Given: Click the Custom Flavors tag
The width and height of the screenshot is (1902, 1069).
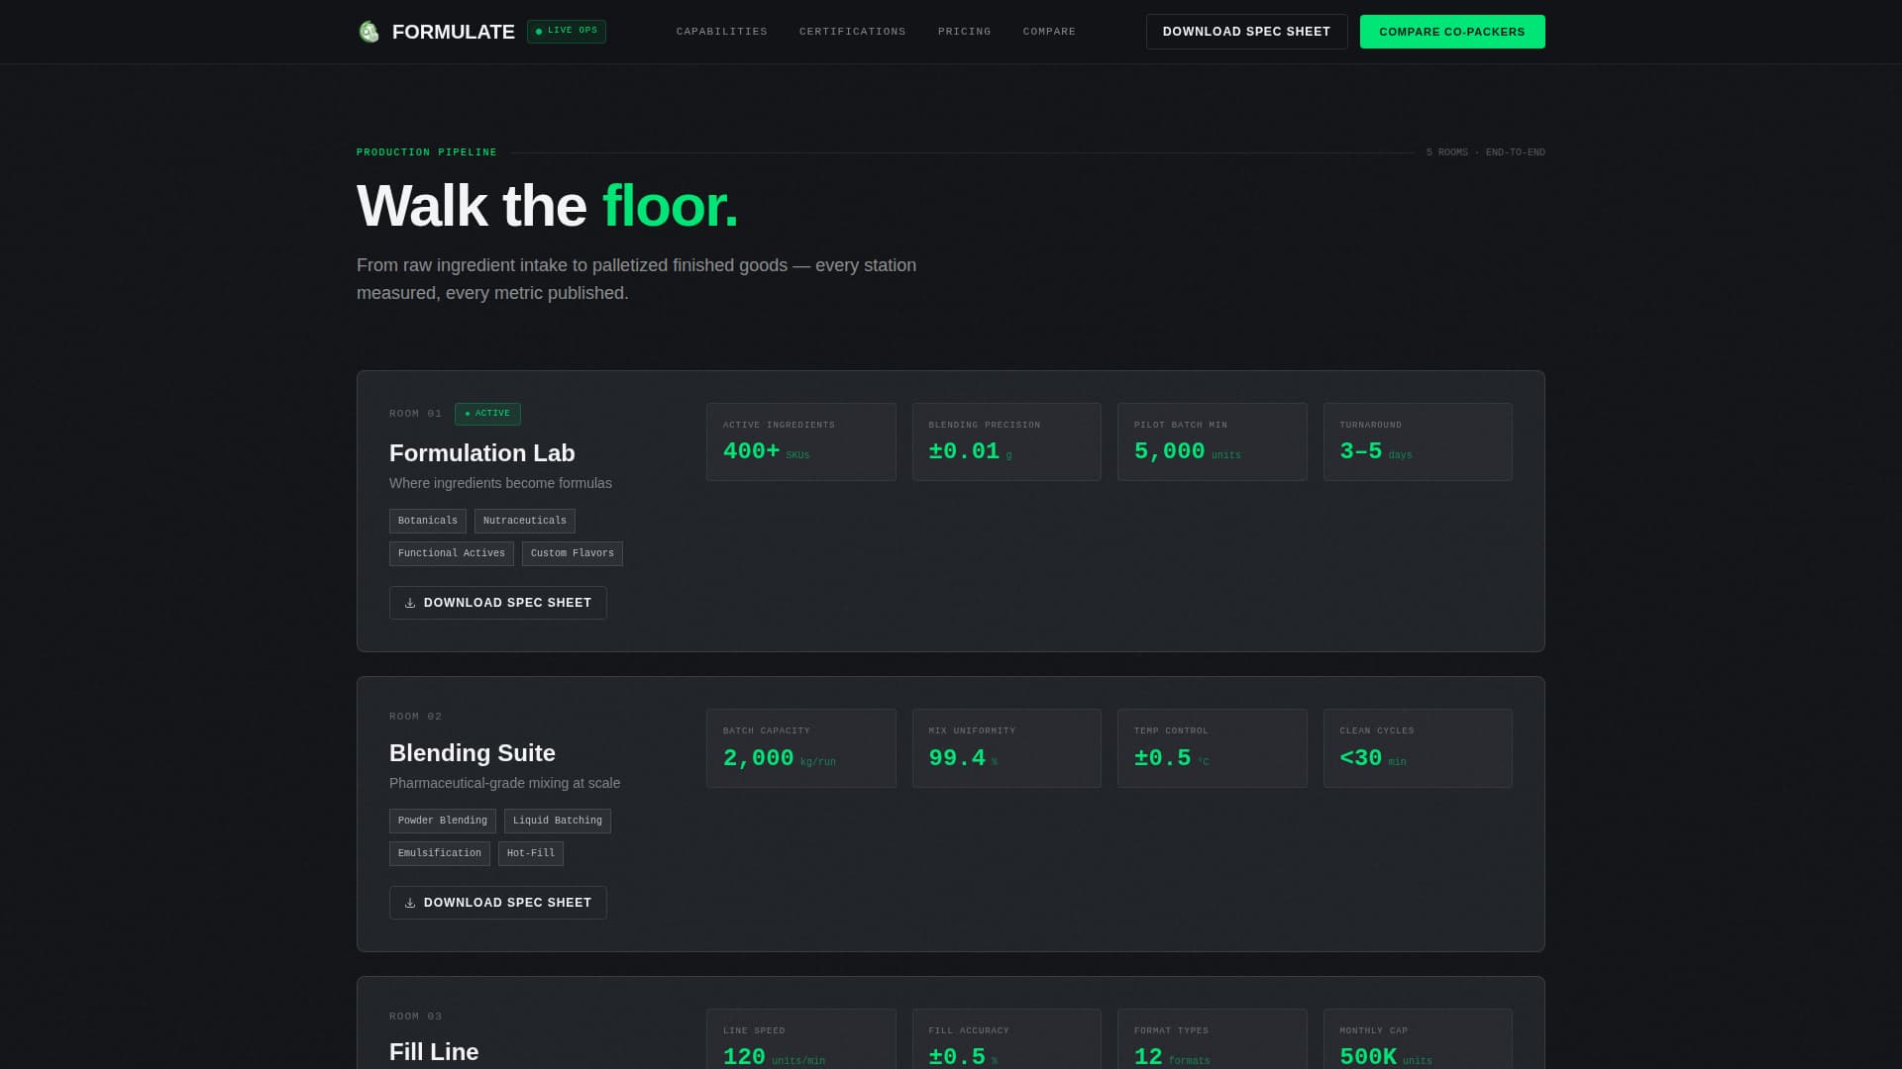Looking at the screenshot, I should coord(572,553).
